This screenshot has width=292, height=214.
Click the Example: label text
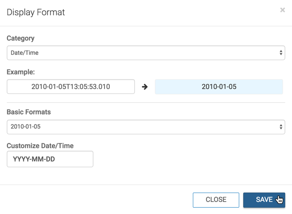tap(21, 72)
